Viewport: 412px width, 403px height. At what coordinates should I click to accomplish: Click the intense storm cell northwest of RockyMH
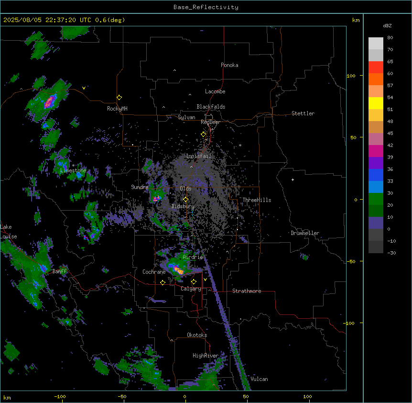coord(50,102)
